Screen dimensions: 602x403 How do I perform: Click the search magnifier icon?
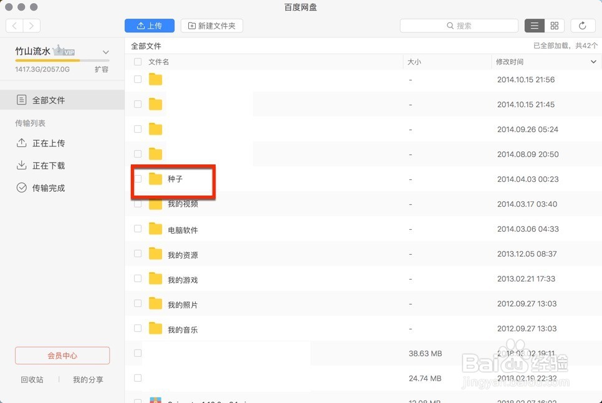pos(449,26)
